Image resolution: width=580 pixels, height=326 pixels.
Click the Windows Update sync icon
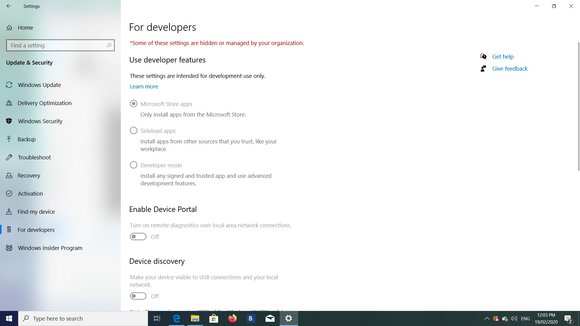(9, 85)
